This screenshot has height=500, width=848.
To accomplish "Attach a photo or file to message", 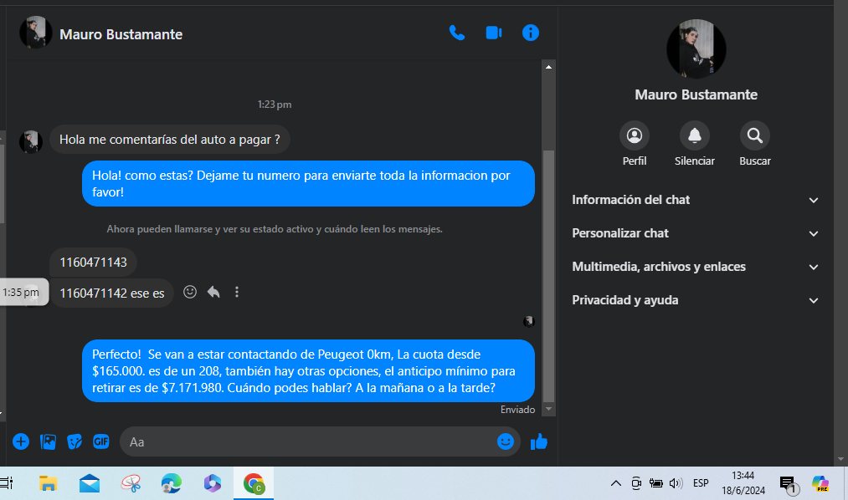I will pyautogui.click(x=48, y=441).
